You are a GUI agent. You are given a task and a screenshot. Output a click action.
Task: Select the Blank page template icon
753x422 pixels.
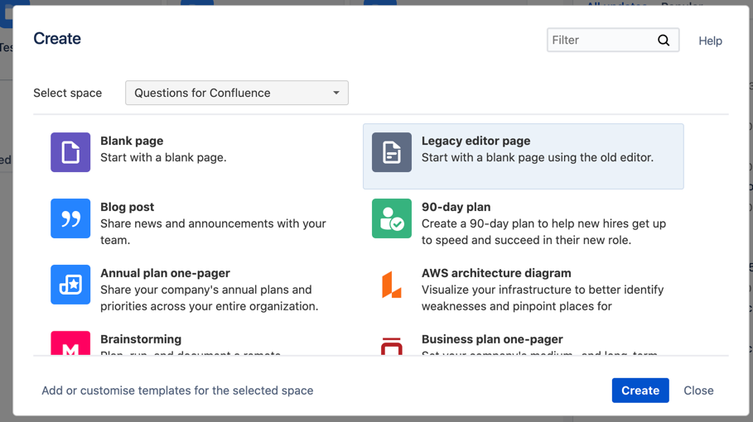70,152
